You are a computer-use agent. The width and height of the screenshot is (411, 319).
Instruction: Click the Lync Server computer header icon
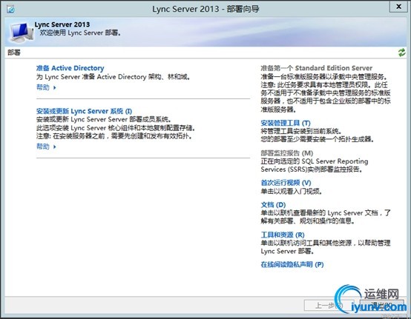point(22,32)
